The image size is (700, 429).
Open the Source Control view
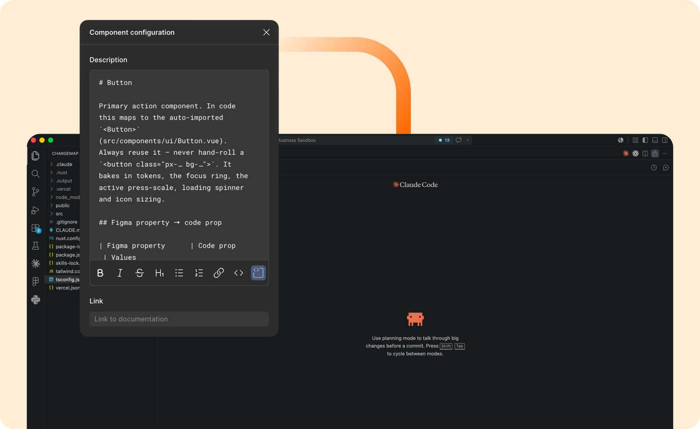(x=36, y=191)
